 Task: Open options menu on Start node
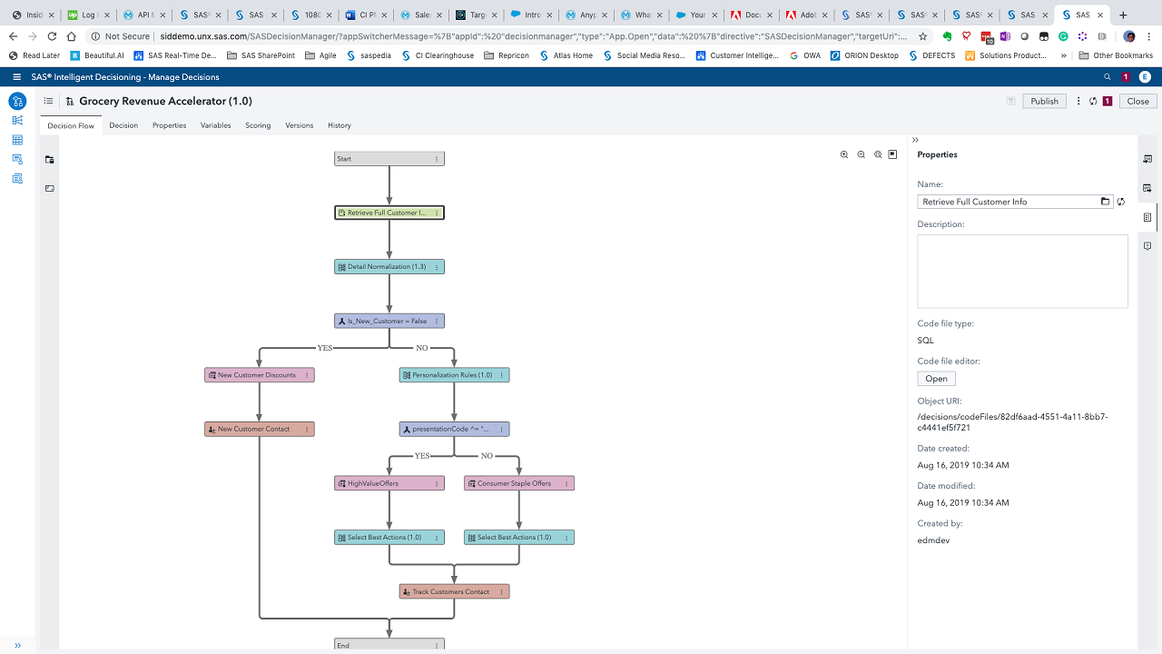pos(437,159)
